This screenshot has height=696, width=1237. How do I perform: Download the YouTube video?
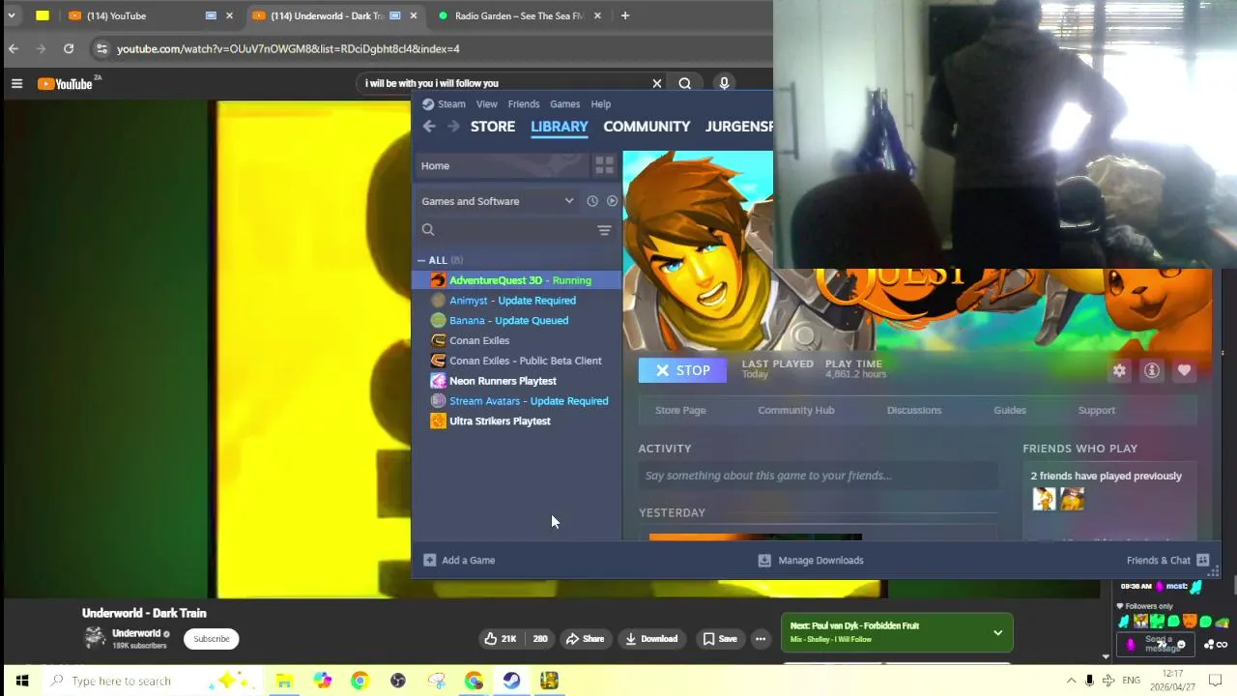point(651,638)
